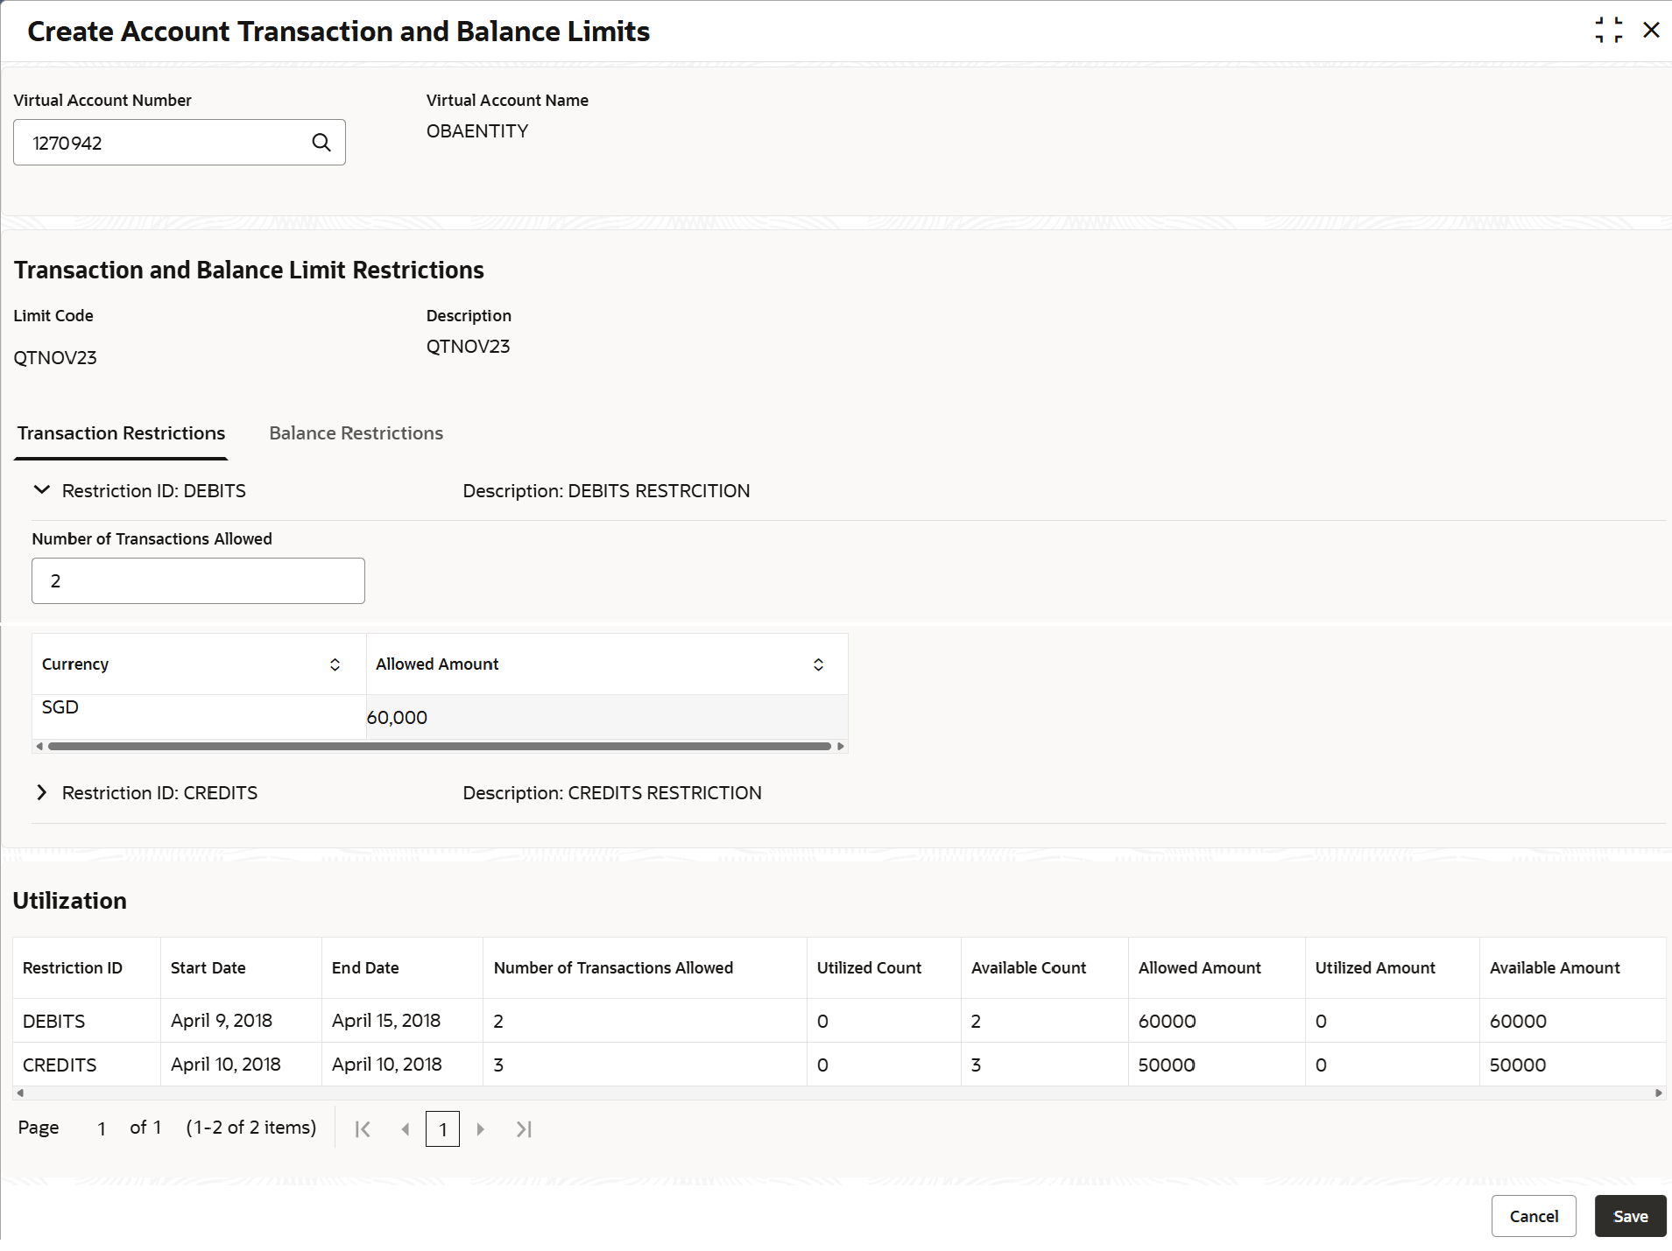1672x1251 pixels.
Task: Close the Create Account Limits dialog
Action: click(x=1651, y=31)
